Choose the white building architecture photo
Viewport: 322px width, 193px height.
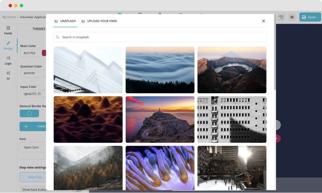click(88, 70)
